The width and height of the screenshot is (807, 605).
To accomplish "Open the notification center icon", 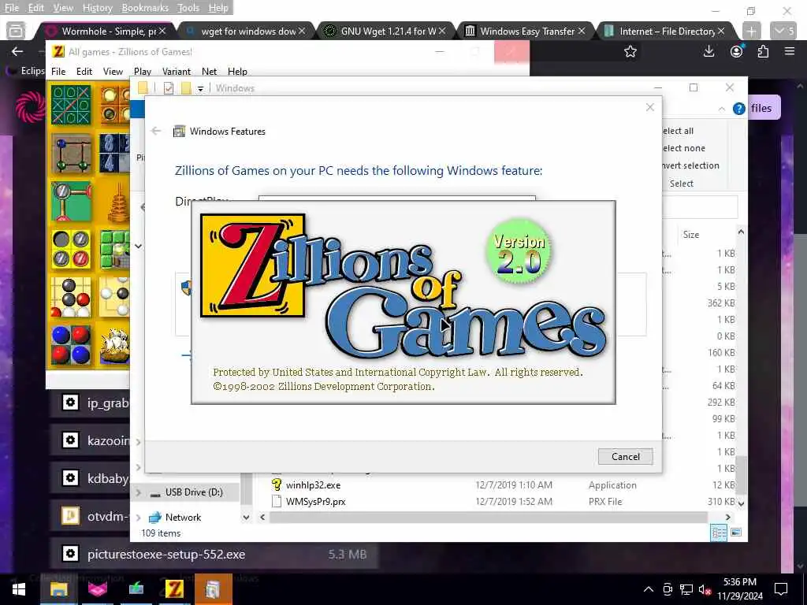I will coord(781,589).
